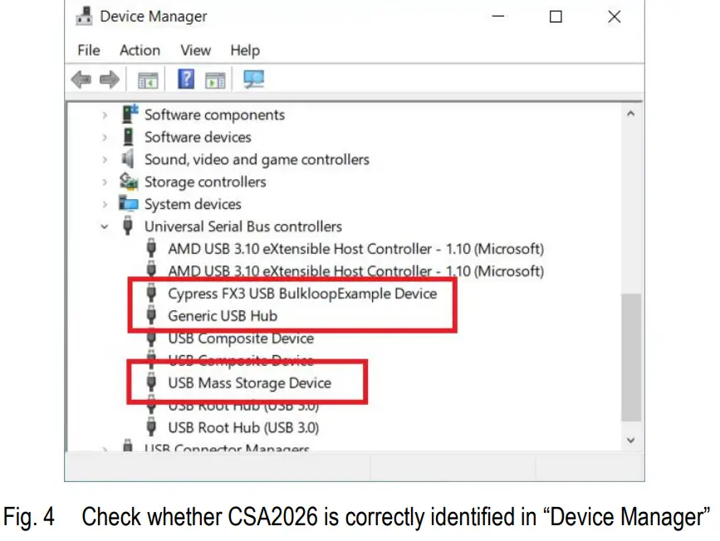The height and width of the screenshot is (541, 720).
Task: Expand the Software components node
Action: click(105, 115)
